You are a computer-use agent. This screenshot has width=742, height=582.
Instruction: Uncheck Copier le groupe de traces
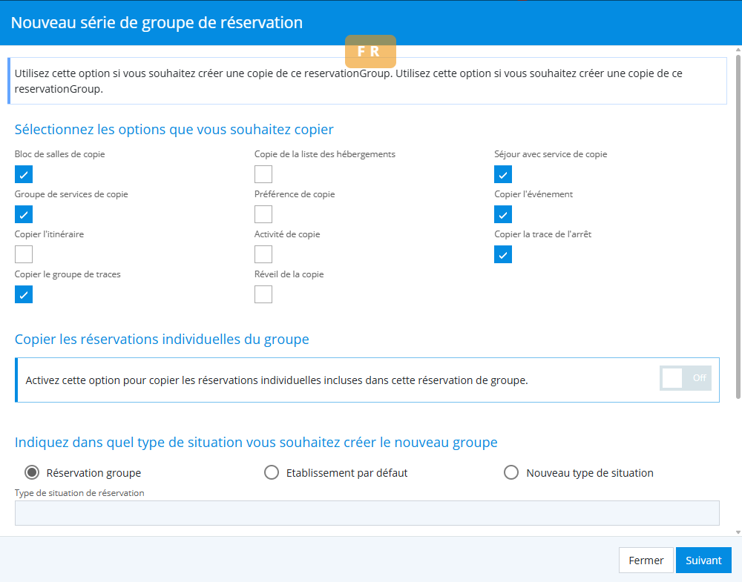coord(24,295)
